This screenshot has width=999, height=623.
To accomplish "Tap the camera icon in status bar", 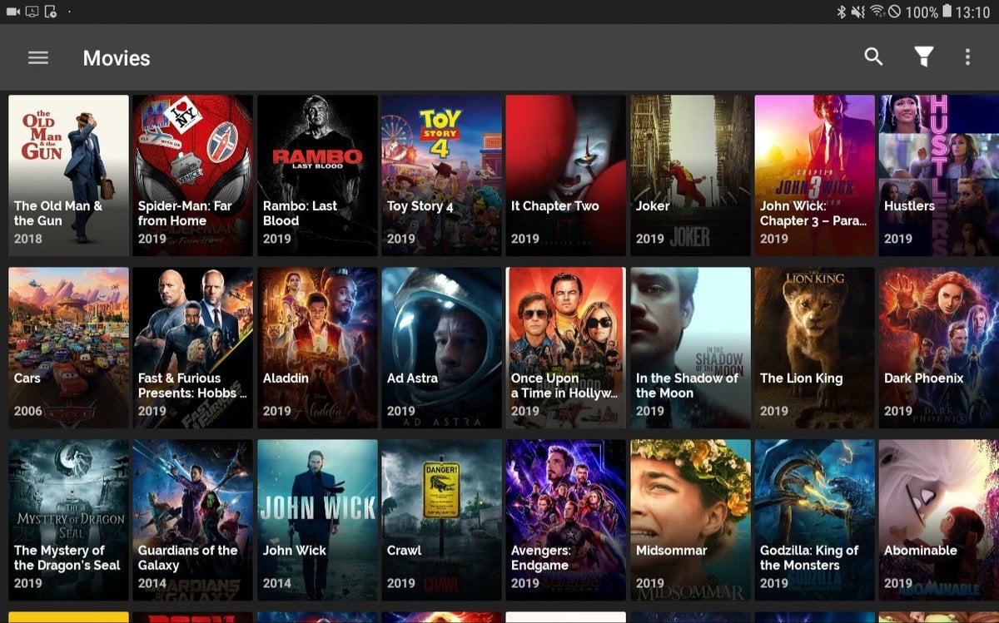I will click(x=13, y=12).
